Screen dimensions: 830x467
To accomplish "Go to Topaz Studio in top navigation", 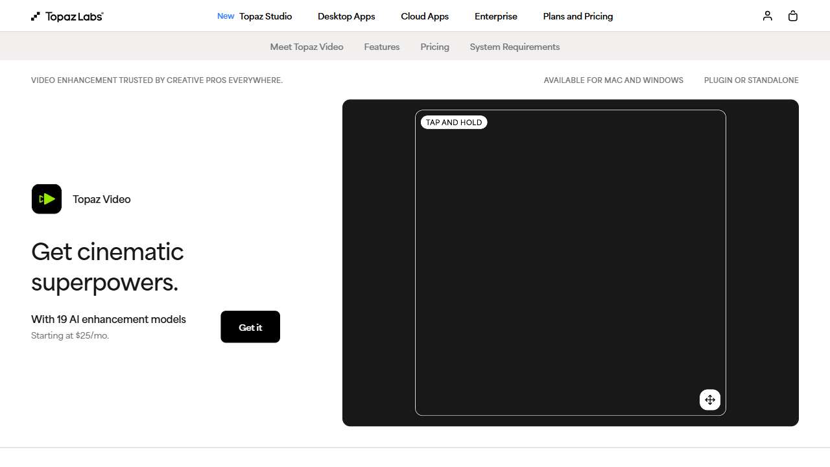I will point(266,16).
